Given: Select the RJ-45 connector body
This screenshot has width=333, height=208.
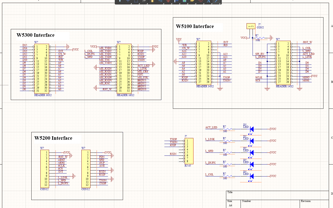Looking at the screenshot, I should pos(189,151).
